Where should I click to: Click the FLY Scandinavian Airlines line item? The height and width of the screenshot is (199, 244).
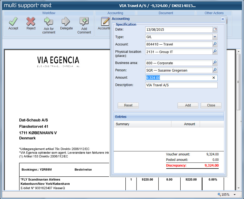tap(40, 179)
